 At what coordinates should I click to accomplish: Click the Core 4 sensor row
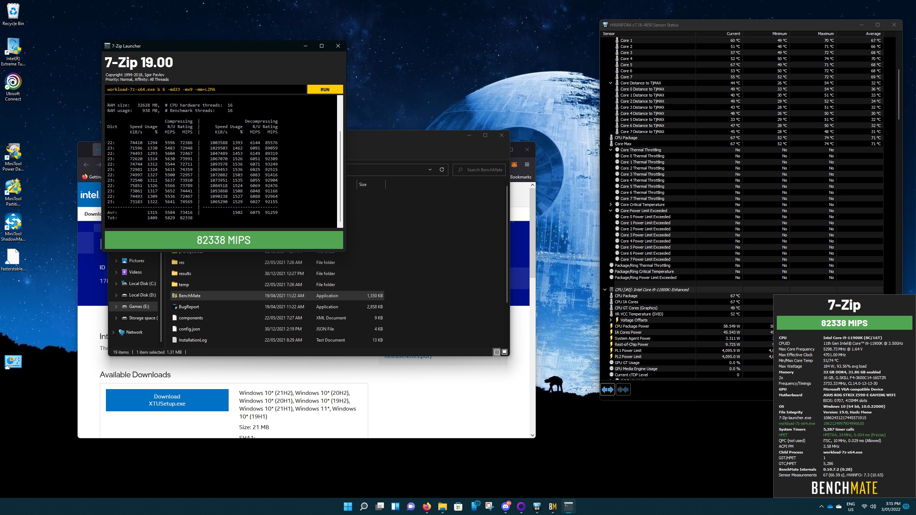(742, 59)
